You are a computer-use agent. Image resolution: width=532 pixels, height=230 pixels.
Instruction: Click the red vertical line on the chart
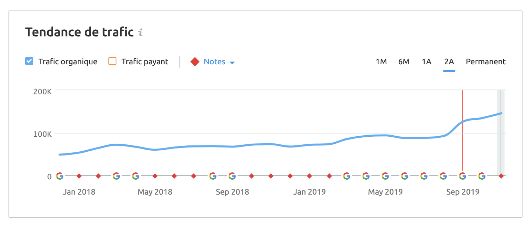pos(462,105)
